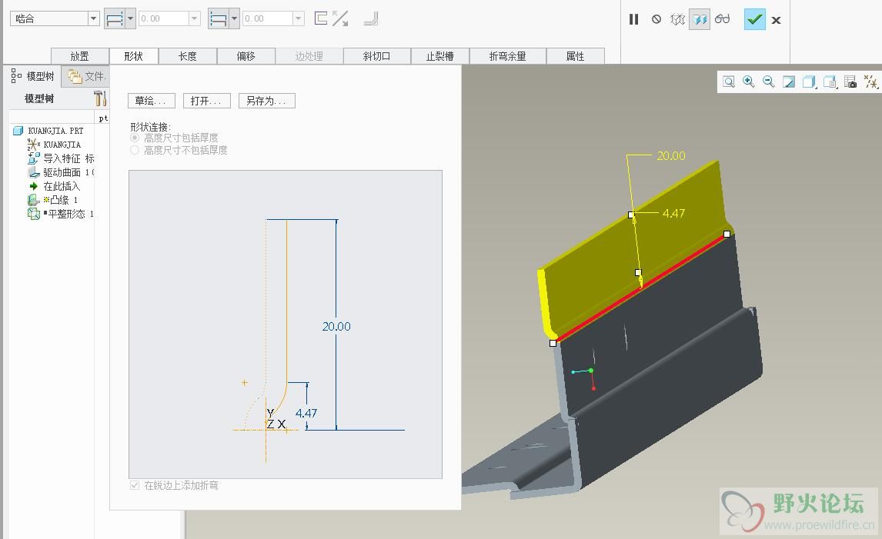Click the 打开... button
The height and width of the screenshot is (539, 882).
[206, 101]
